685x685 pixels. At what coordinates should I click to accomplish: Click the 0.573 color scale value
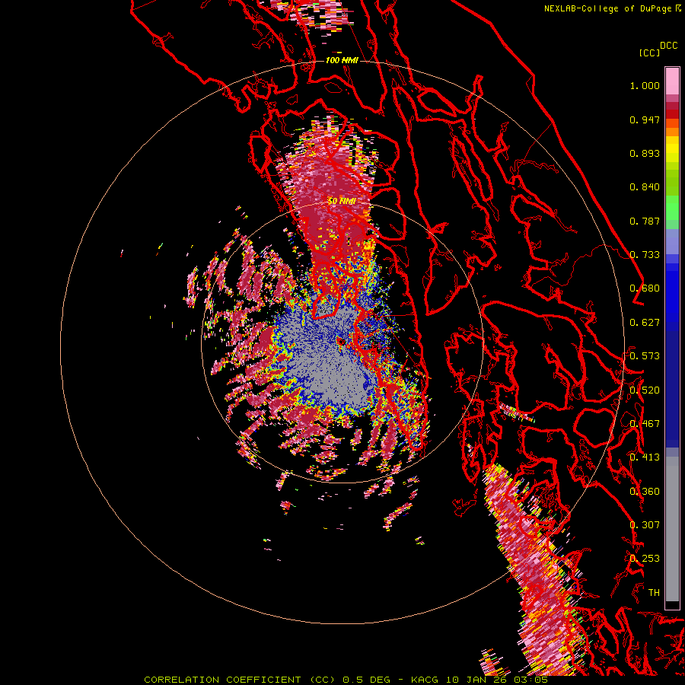pyautogui.click(x=645, y=356)
